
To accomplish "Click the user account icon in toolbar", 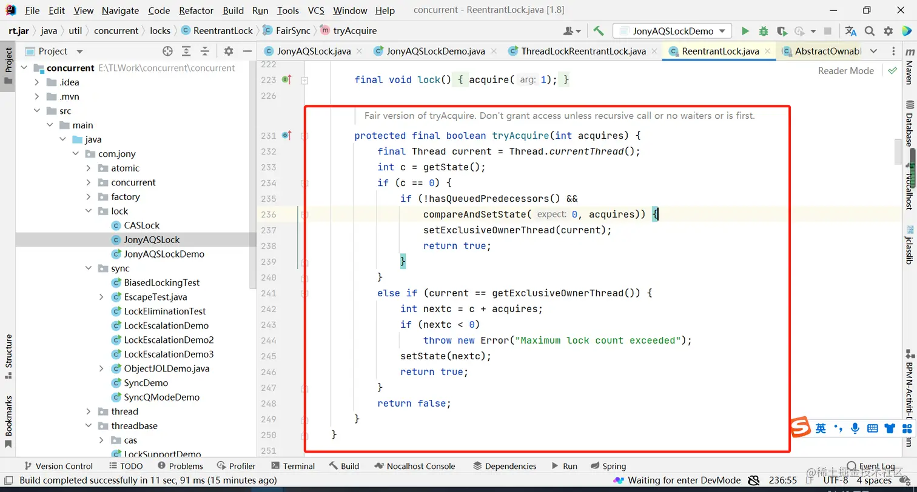I will click(571, 31).
